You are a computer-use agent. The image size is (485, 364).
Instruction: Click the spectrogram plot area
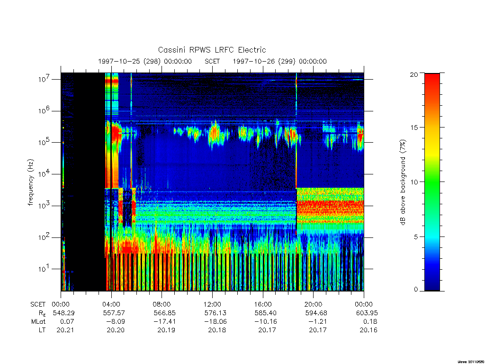click(212, 182)
